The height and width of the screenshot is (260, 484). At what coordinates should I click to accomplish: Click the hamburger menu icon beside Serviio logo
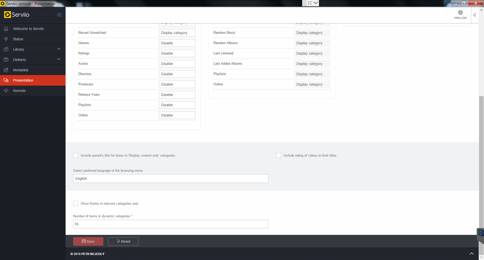tap(59, 15)
